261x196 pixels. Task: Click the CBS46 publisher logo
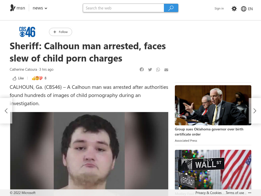tap(27, 32)
